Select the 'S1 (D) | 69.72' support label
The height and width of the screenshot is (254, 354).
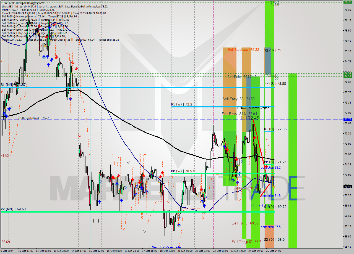click(275, 207)
